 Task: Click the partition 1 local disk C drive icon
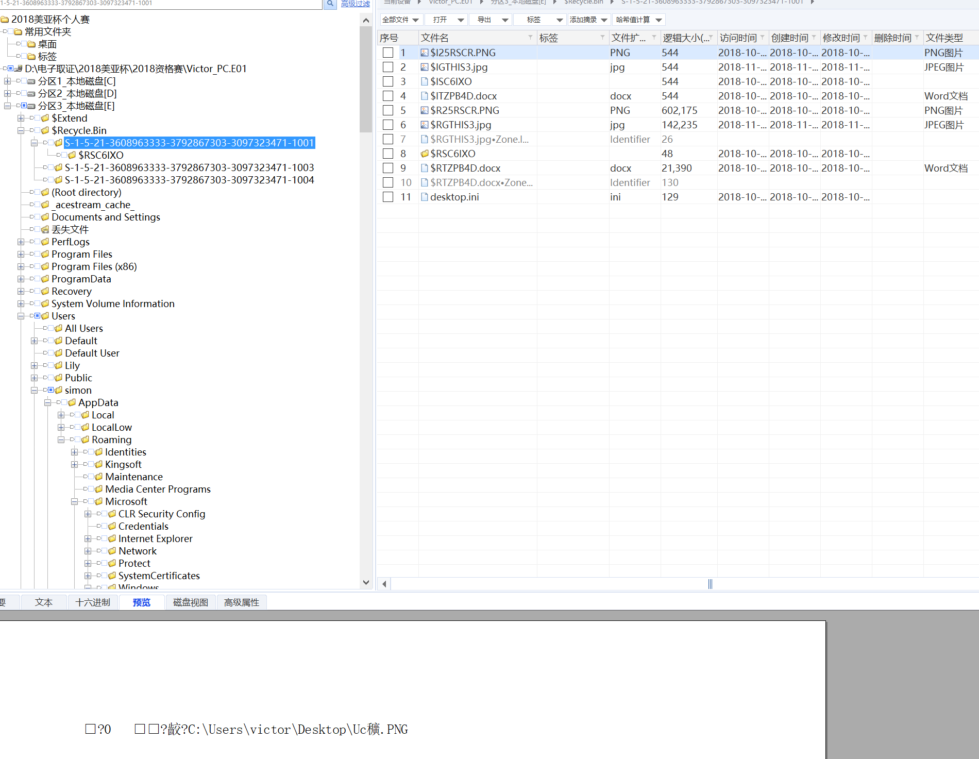click(31, 81)
